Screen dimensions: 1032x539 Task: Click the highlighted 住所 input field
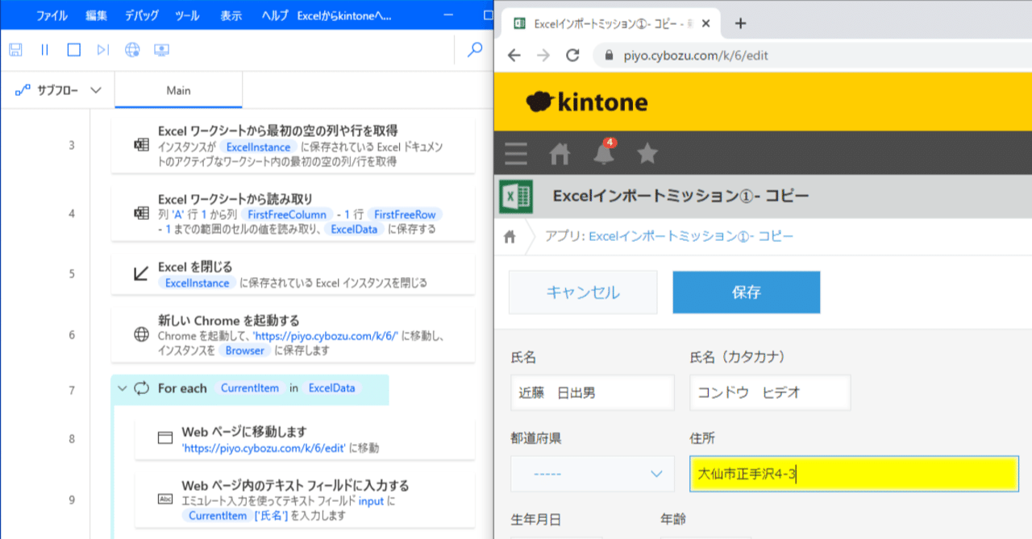pyautogui.click(x=855, y=474)
